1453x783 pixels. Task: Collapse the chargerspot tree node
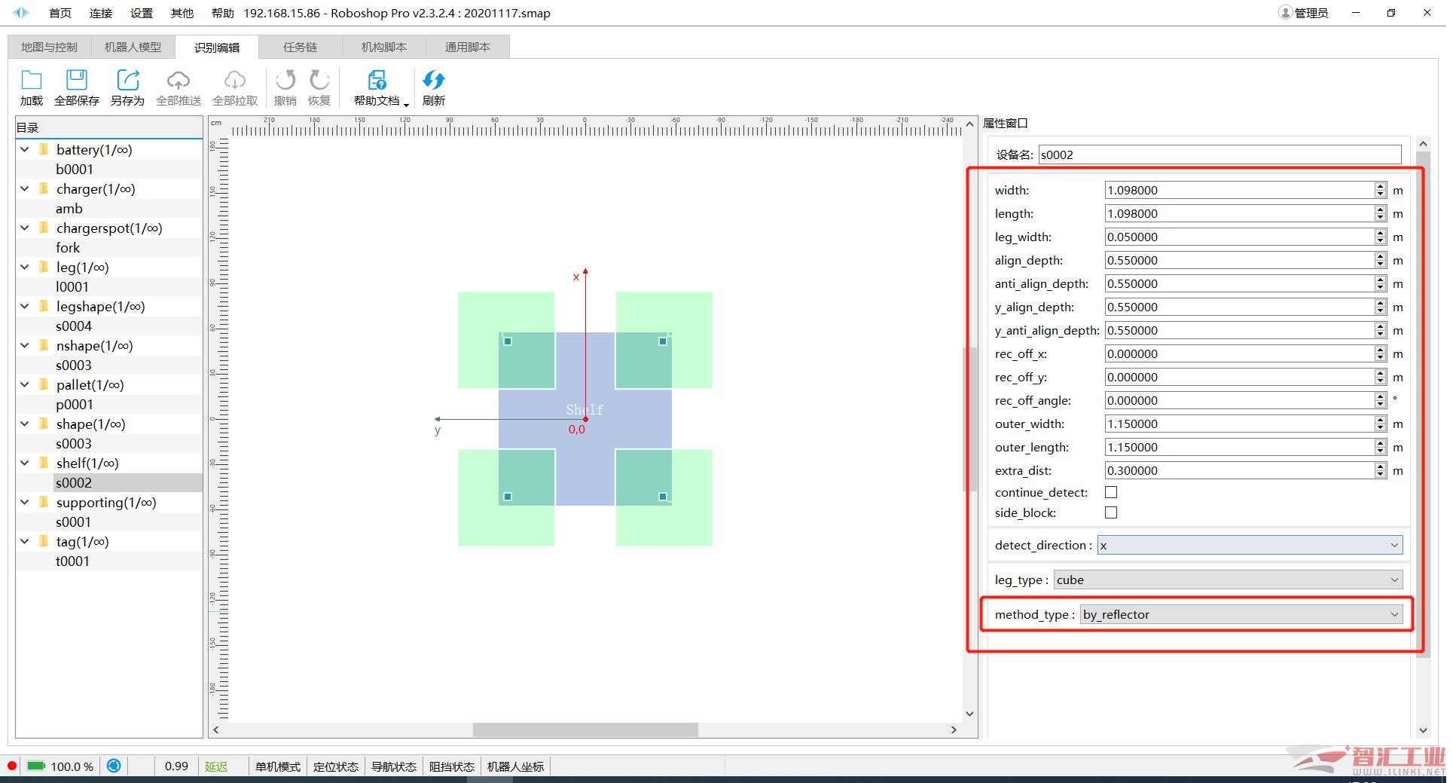click(x=25, y=228)
